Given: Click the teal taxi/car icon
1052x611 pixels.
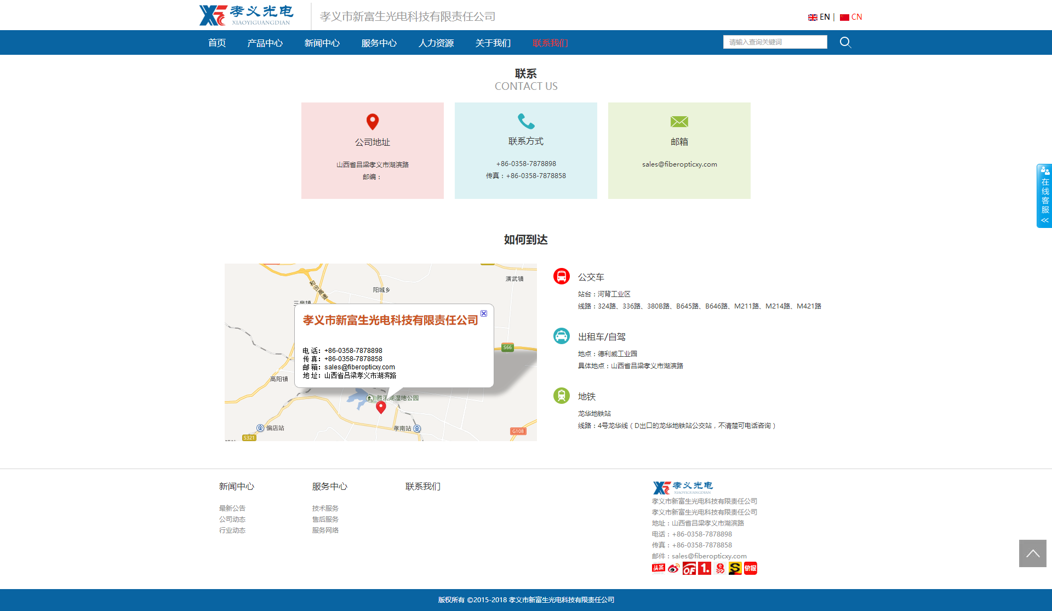Looking at the screenshot, I should point(561,336).
